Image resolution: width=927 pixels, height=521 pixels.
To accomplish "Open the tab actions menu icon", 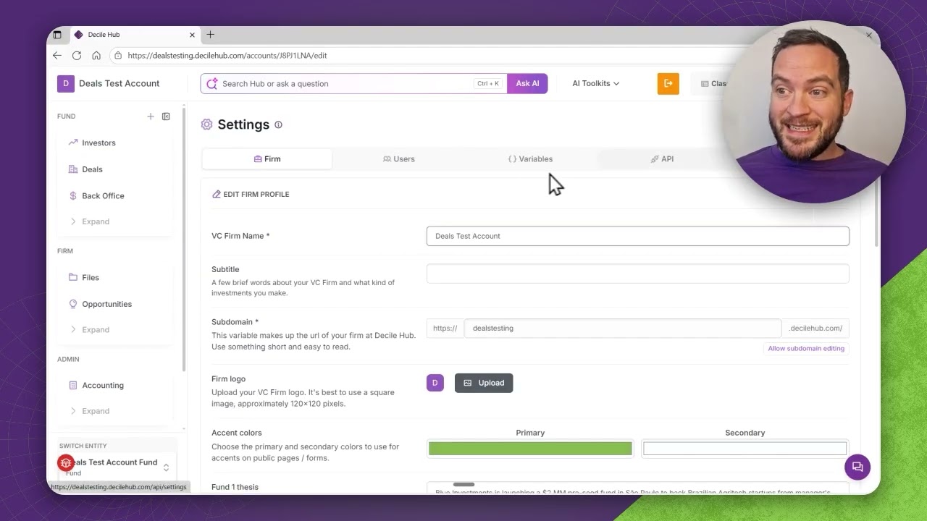I will coord(57,34).
